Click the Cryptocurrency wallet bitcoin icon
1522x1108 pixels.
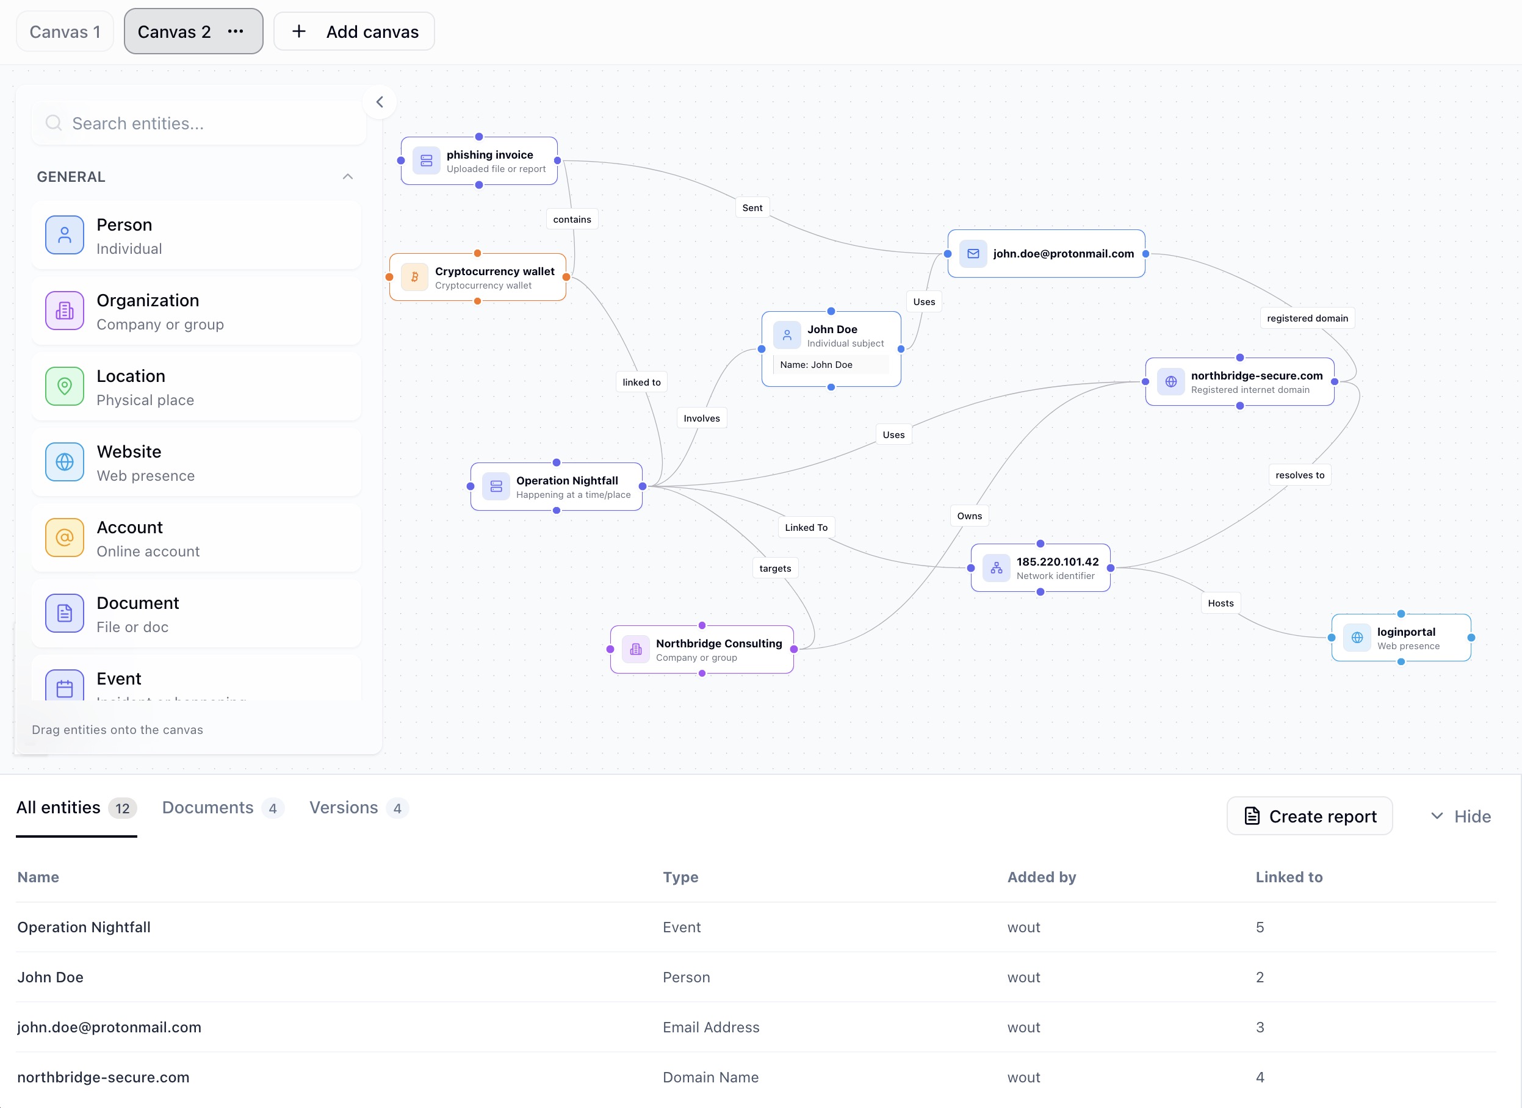pyautogui.click(x=415, y=277)
